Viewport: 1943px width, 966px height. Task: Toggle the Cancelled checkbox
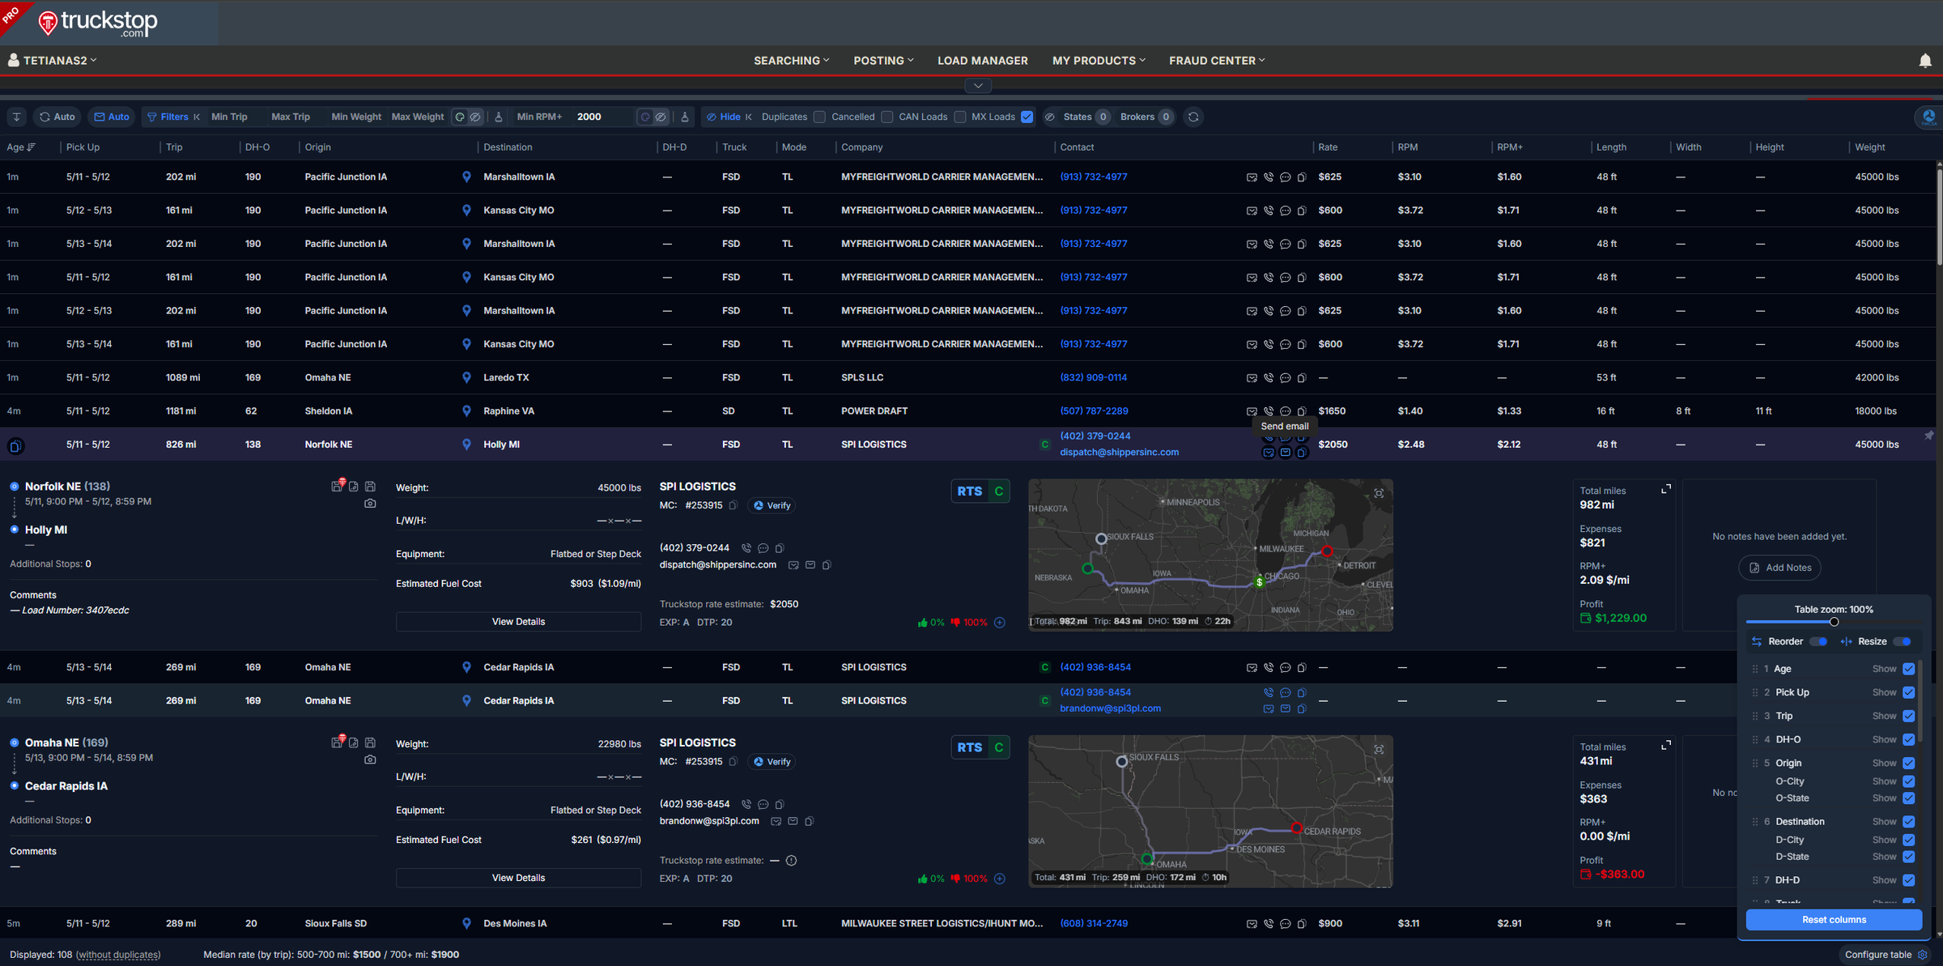[887, 117]
